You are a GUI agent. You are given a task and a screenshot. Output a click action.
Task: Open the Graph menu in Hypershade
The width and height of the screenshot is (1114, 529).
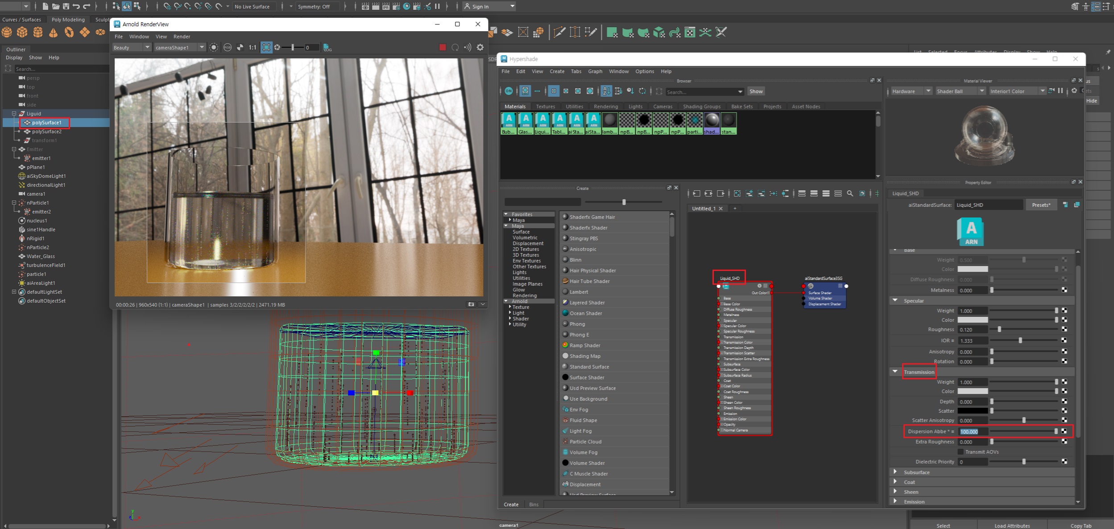pyautogui.click(x=595, y=71)
